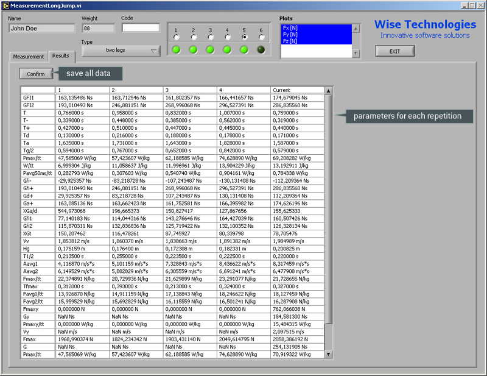The image size is (487, 376).
Task: Click the Plots list scroll up arrow
Action: coord(356,29)
